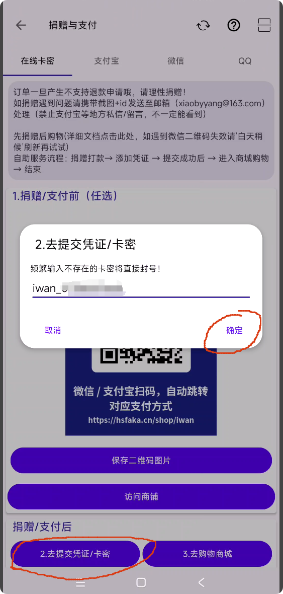
Task: Tap the back arrow icon
Action: (21, 25)
